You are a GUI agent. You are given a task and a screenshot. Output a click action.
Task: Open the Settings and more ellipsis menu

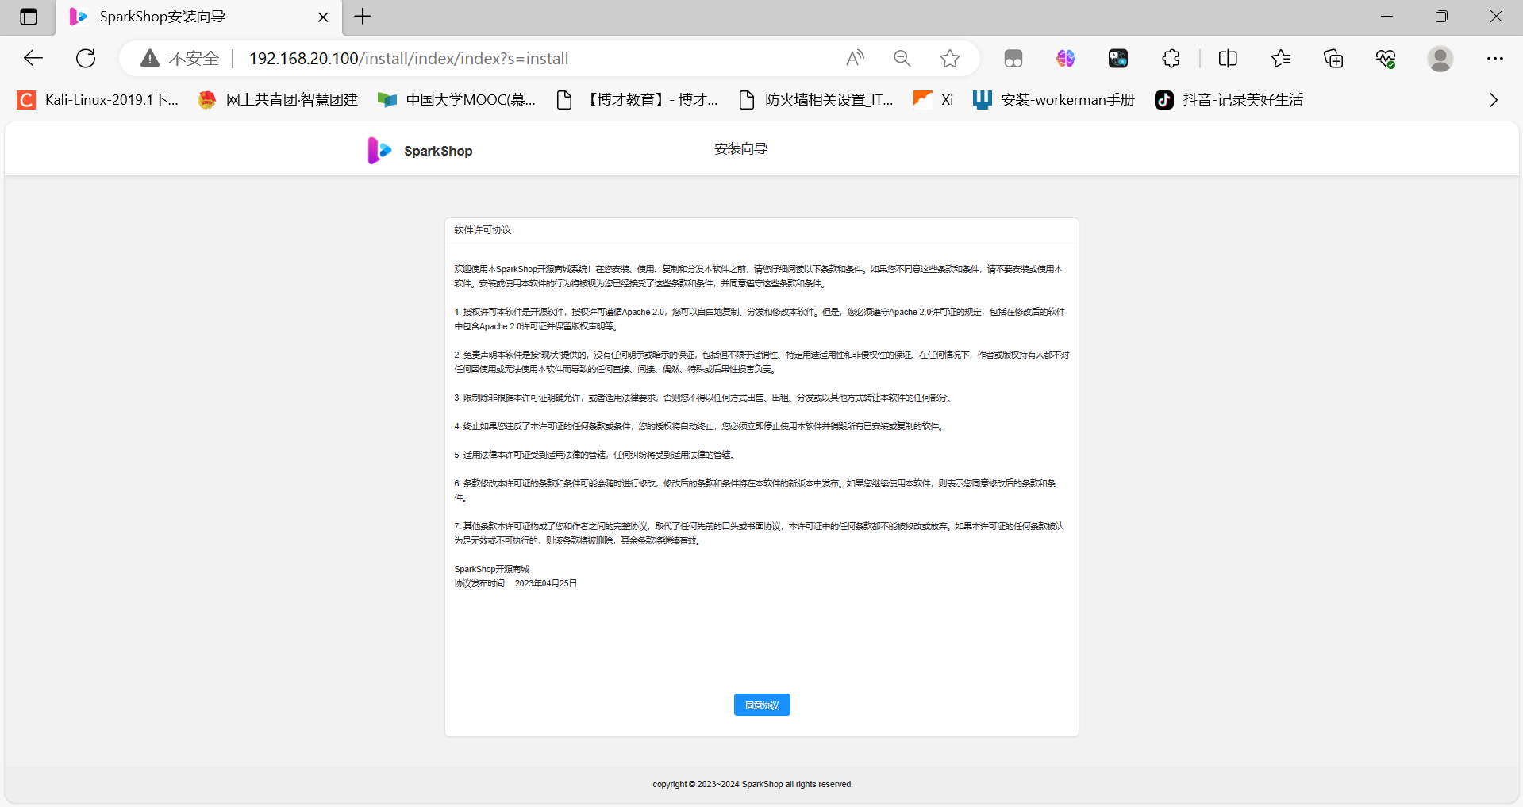click(x=1494, y=58)
